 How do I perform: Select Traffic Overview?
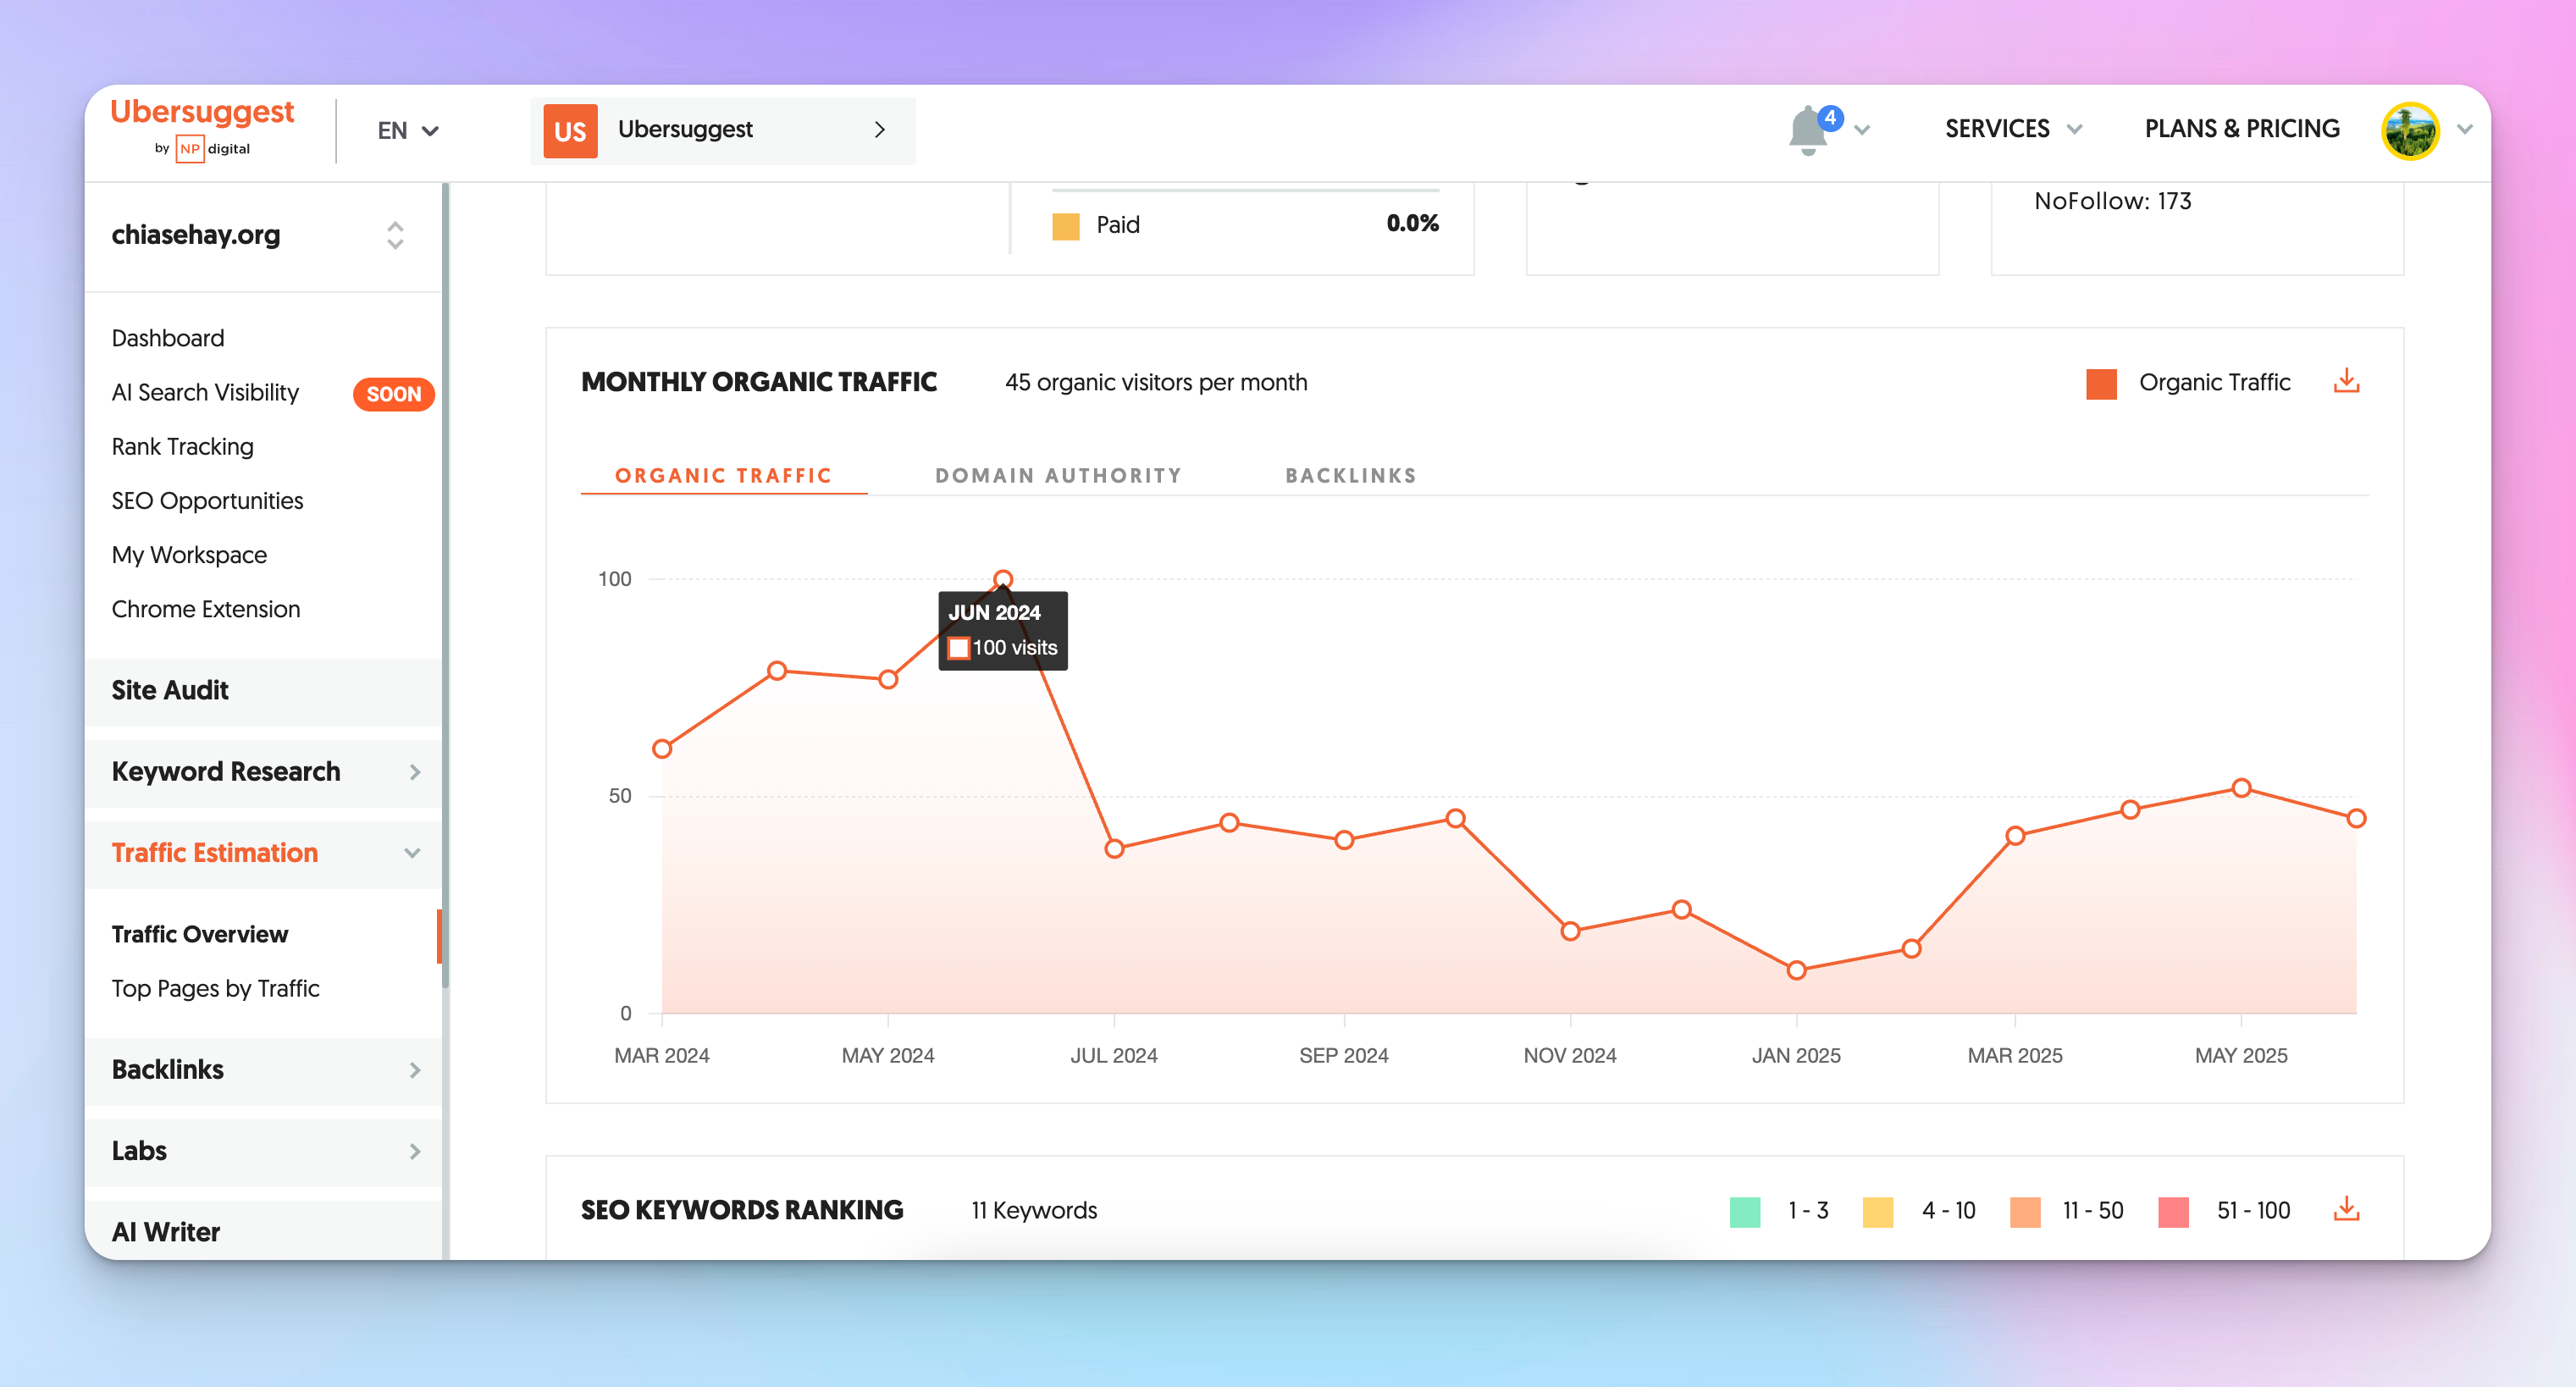coord(200,934)
